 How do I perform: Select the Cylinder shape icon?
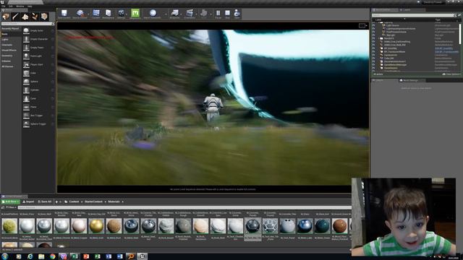point(26,90)
